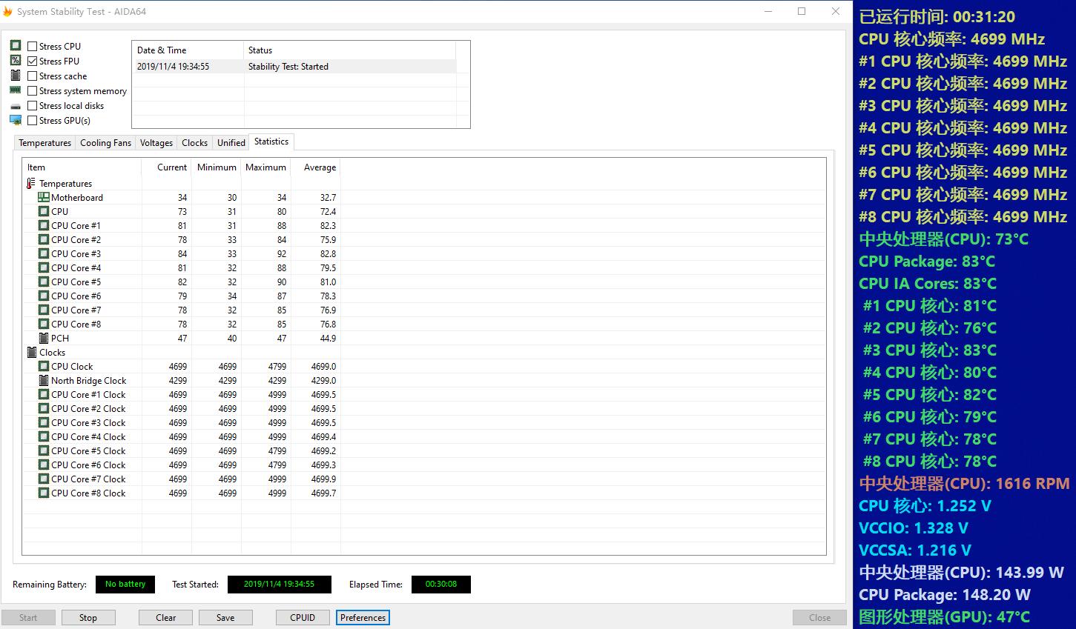This screenshot has height=629, width=1076.
Task: Click the AIDA64 flame icon in title bar
Action: tap(7, 11)
